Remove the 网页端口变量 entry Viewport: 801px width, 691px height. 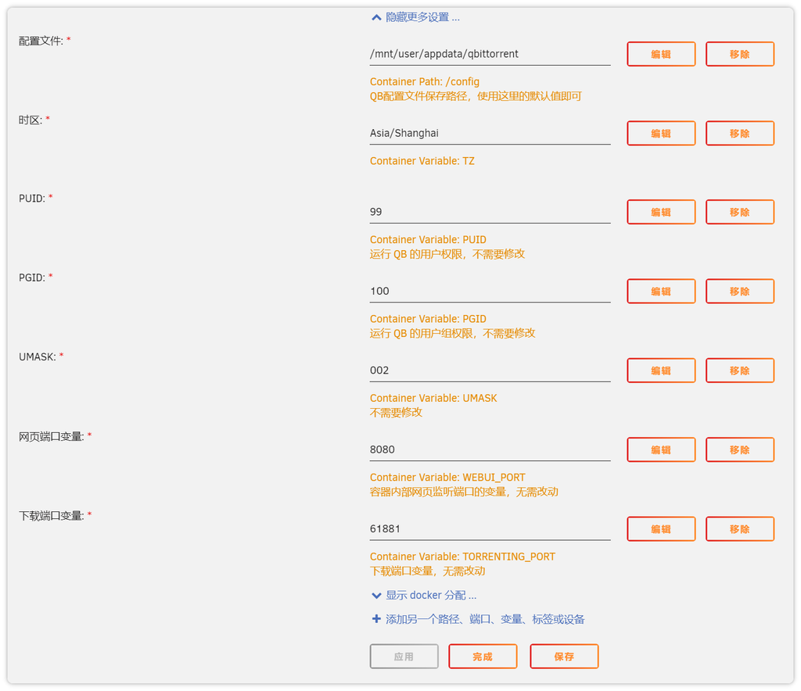(739, 449)
